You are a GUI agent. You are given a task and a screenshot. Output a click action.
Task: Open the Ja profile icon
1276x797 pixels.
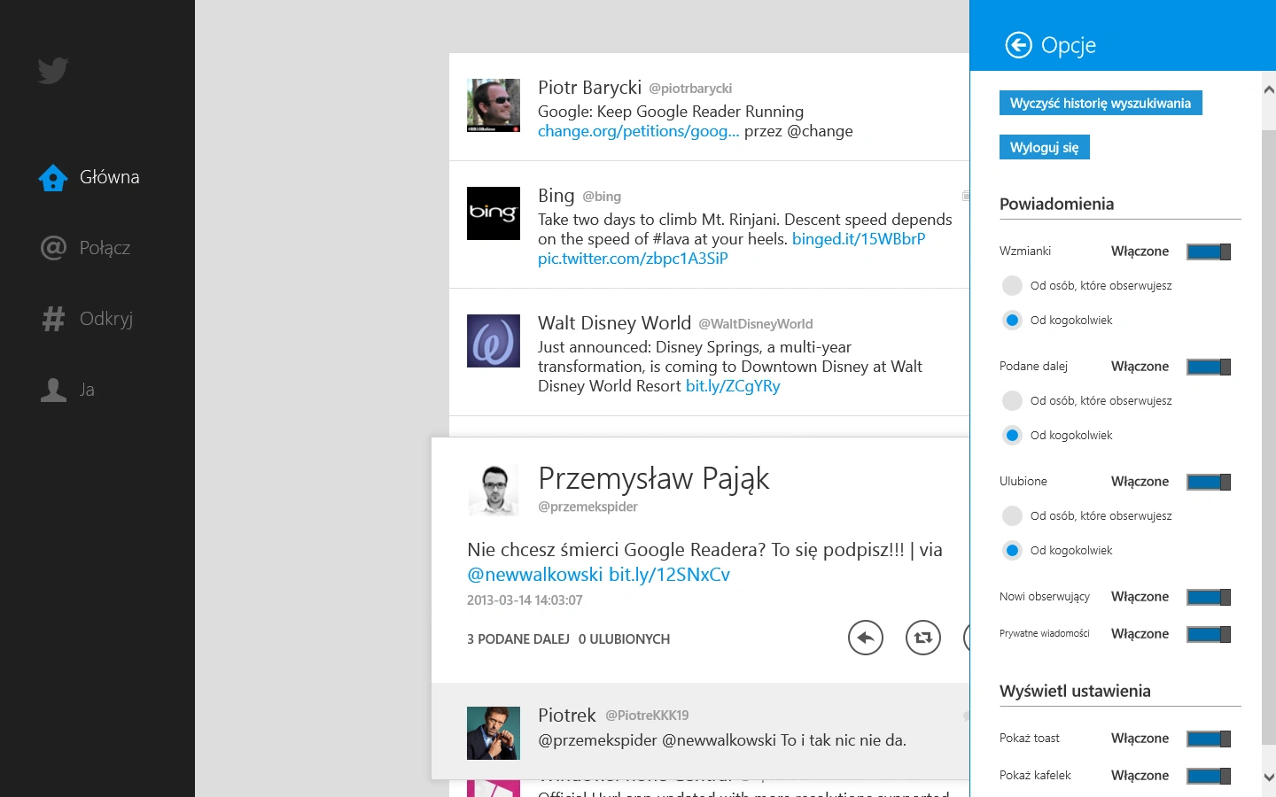click(x=53, y=390)
